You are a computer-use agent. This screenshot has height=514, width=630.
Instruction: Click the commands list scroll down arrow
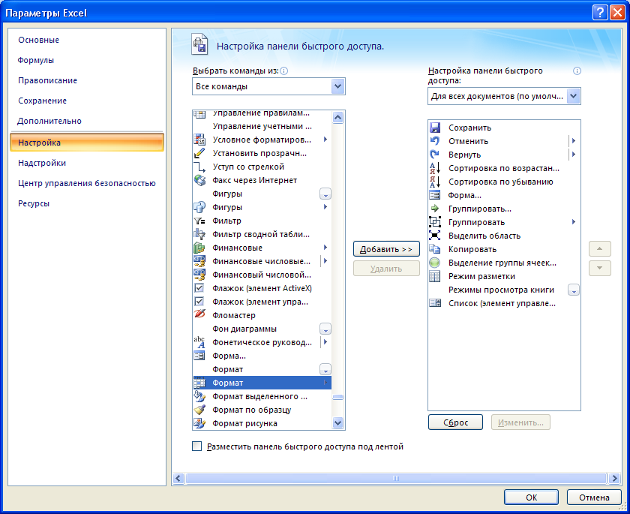[338, 422]
